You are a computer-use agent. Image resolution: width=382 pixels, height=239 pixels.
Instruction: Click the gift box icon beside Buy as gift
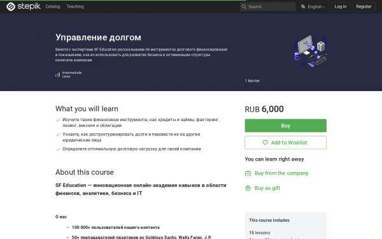(248, 188)
